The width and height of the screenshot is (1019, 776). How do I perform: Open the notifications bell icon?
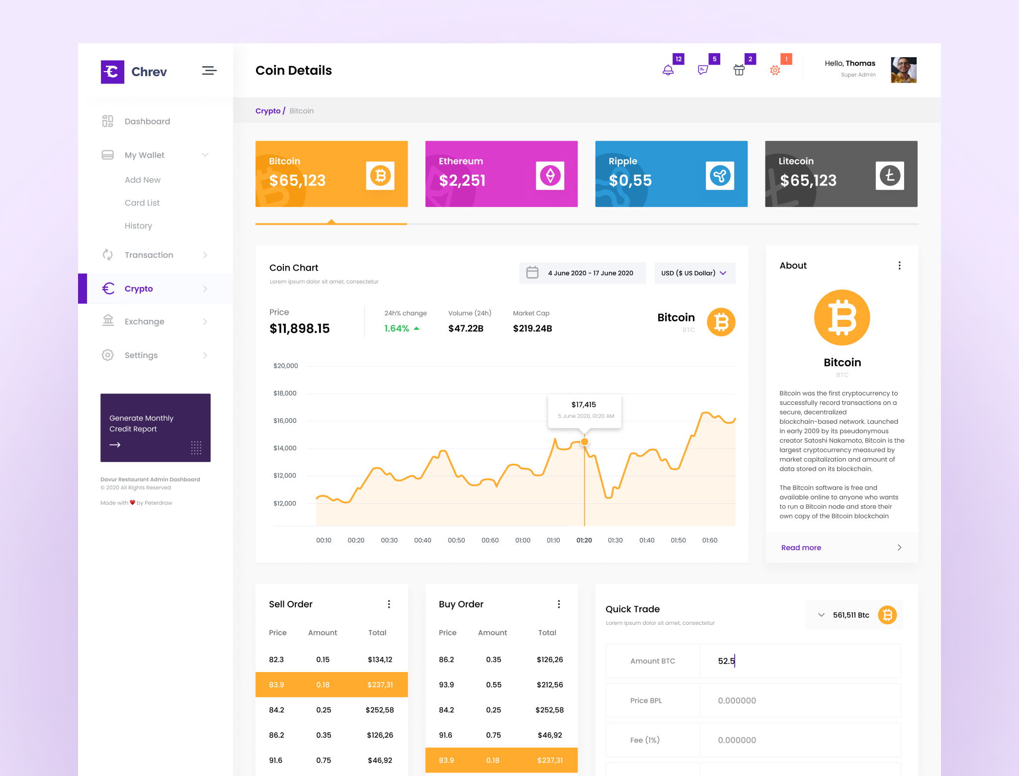[668, 70]
